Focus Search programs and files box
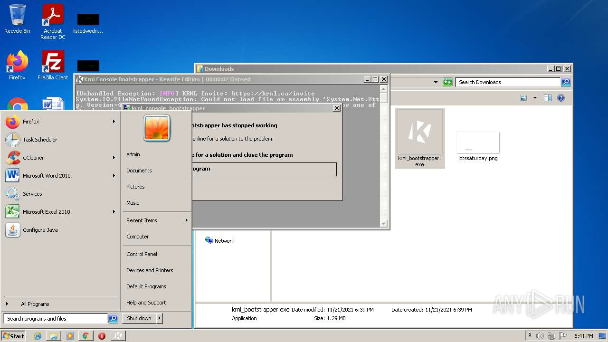 (56, 319)
